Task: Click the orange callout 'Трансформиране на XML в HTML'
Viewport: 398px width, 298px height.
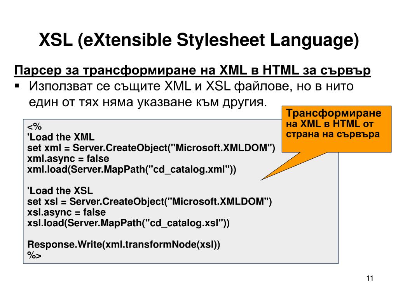Action: [336, 129]
